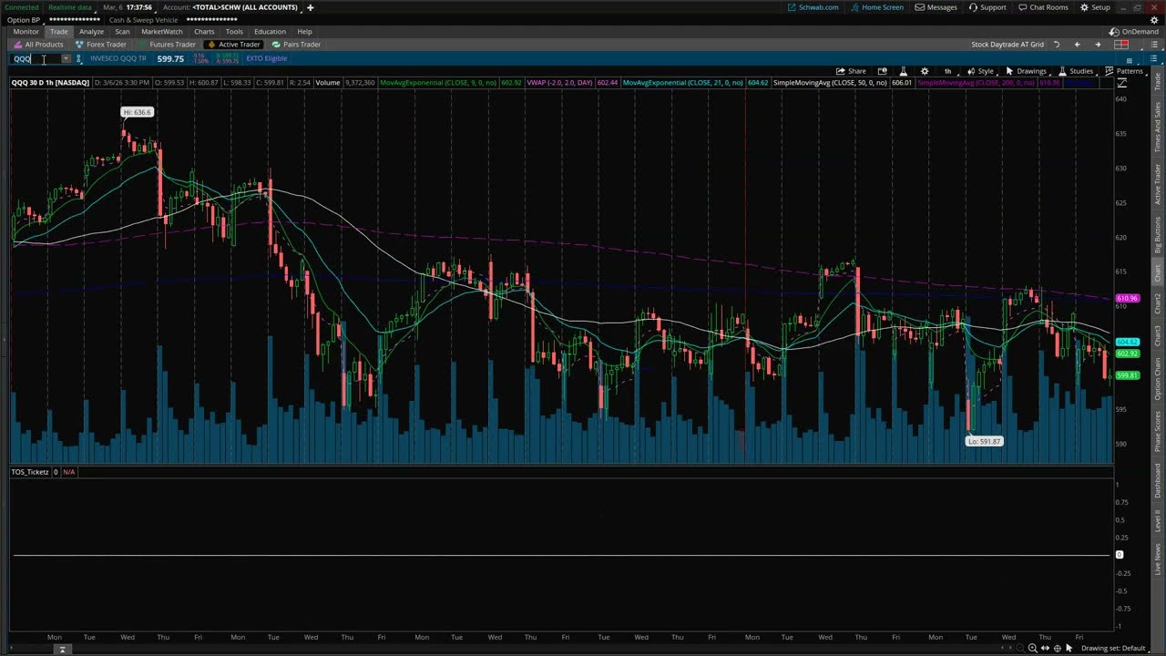The width and height of the screenshot is (1166, 656).
Task: Click the chart clipboard icon next to Share
Action: tap(882, 71)
